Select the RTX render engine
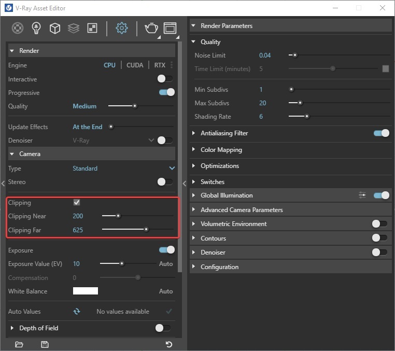 coord(160,65)
